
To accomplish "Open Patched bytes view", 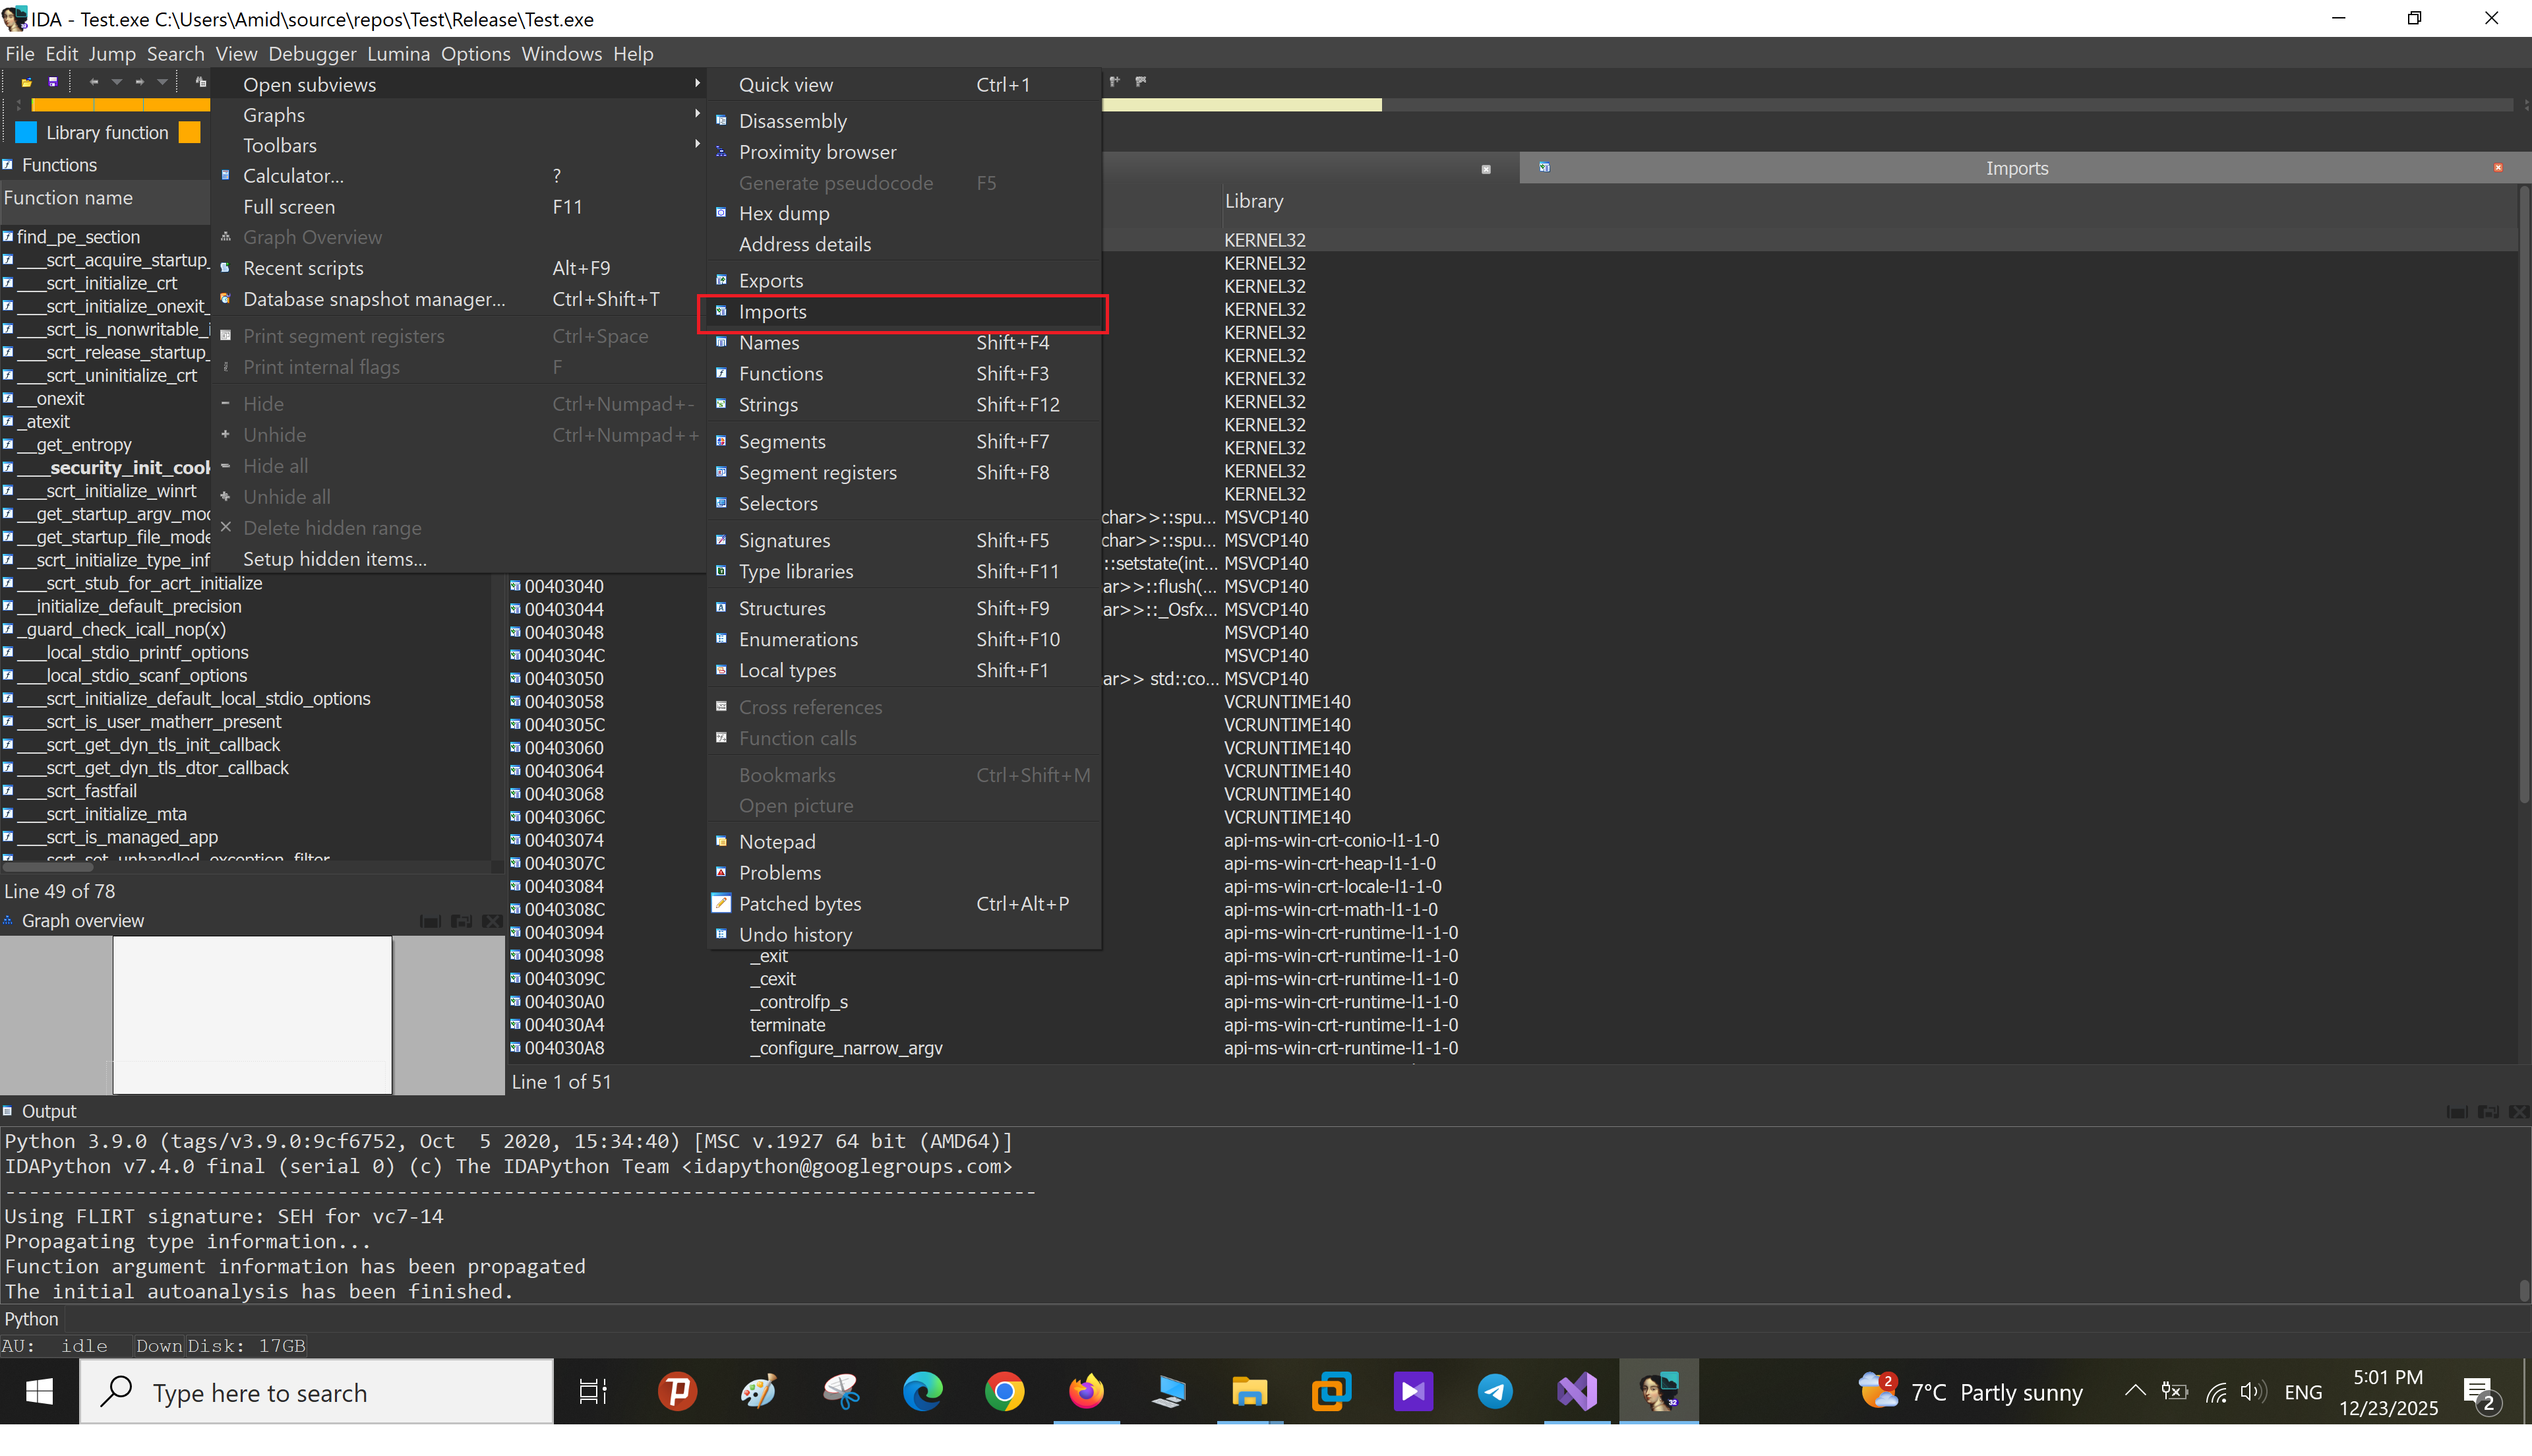I will click(799, 903).
